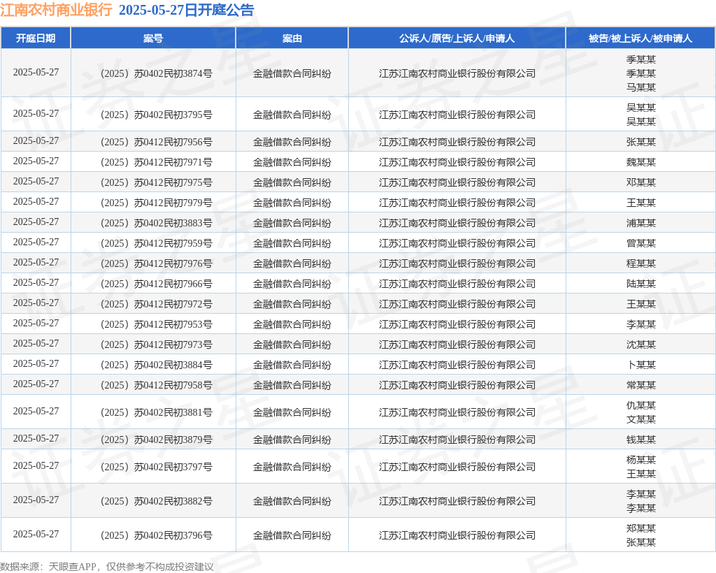Click defendant name 沈某某

[640, 344]
